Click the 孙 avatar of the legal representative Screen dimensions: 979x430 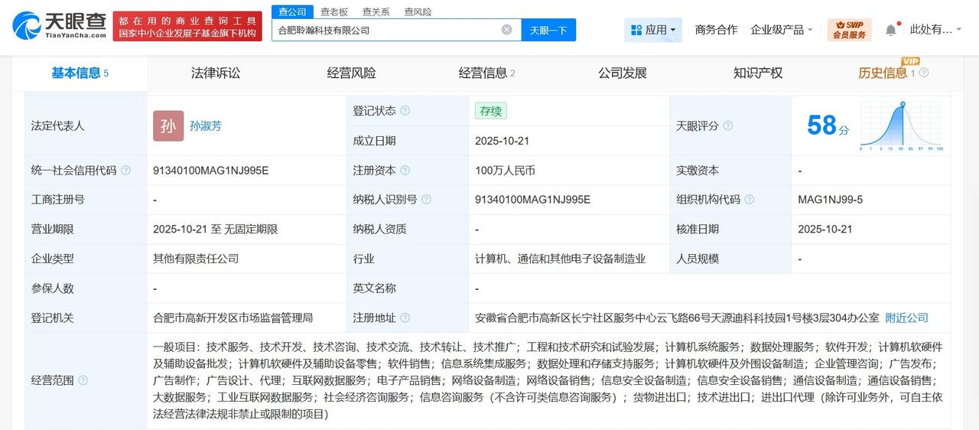click(168, 126)
